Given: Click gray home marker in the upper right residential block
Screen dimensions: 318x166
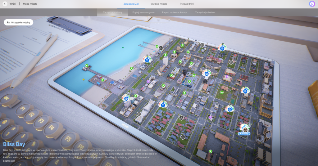Looking at the screenshot, I should click(231, 62).
